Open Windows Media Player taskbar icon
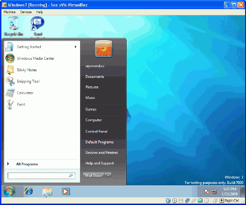Image resolution: width=246 pixels, height=205 pixels. 66,192
